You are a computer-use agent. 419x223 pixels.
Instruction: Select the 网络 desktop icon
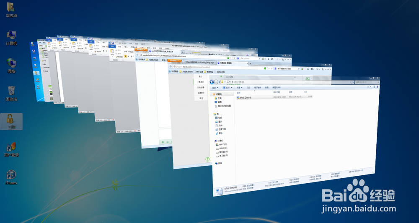[11, 65]
